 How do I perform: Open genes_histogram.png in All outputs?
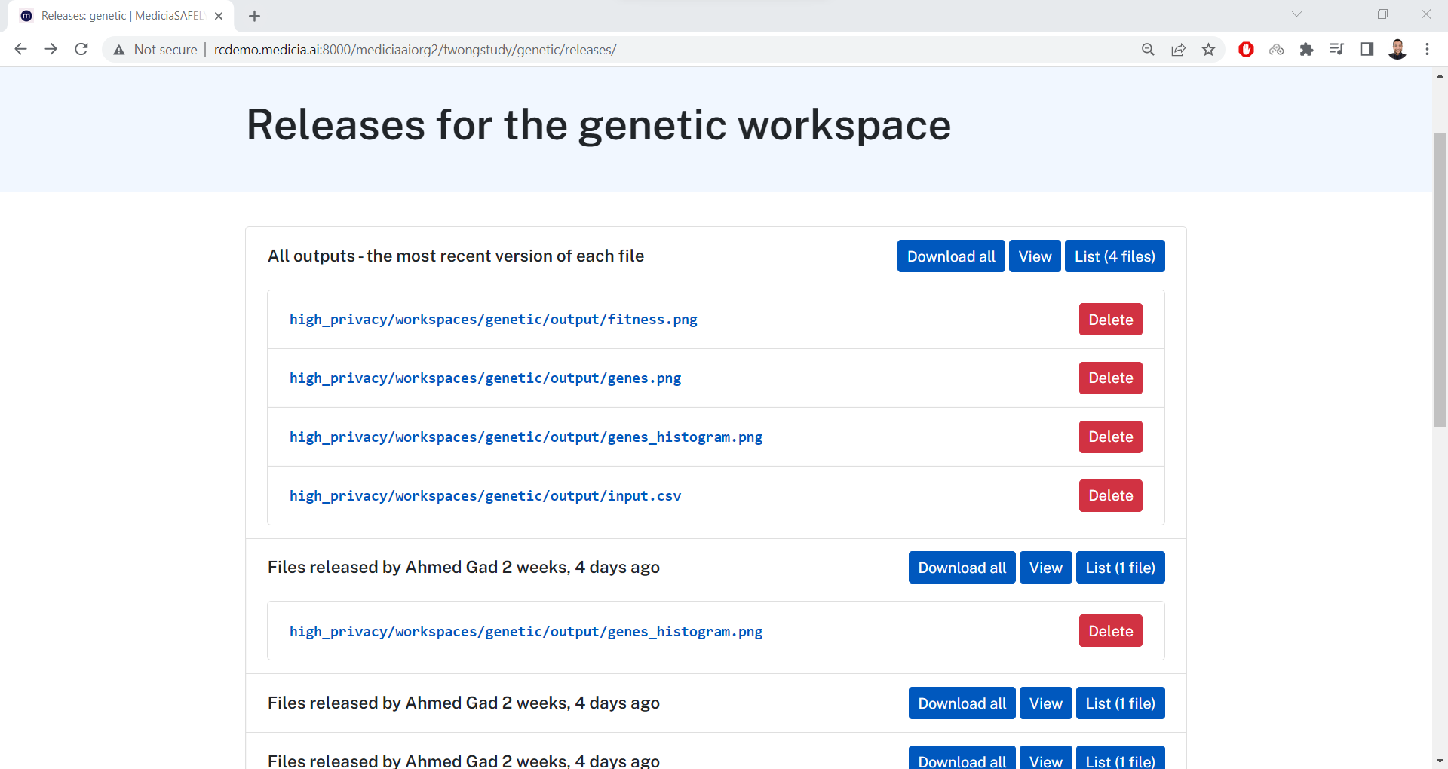click(x=526, y=437)
